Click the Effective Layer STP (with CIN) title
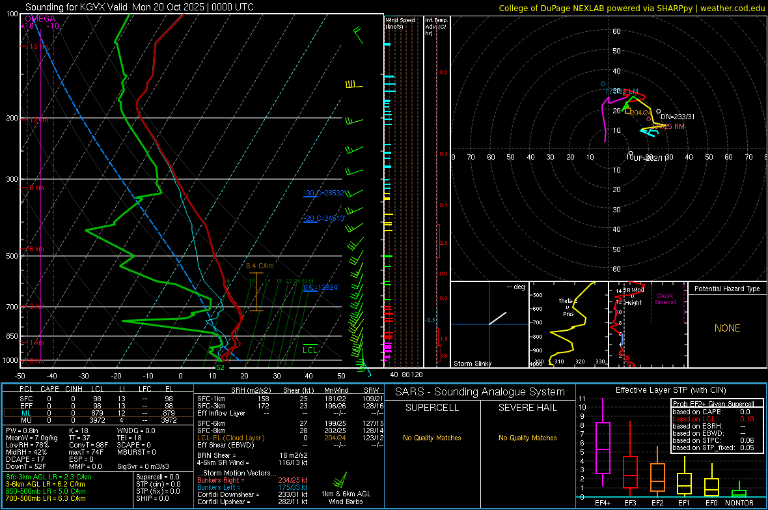The width and height of the screenshot is (768, 510). pyautogui.click(x=670, y=390)
